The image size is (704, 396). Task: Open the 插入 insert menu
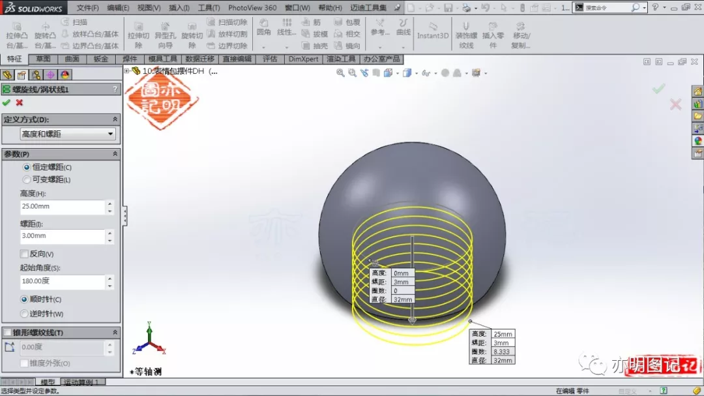tap(179, 8)
